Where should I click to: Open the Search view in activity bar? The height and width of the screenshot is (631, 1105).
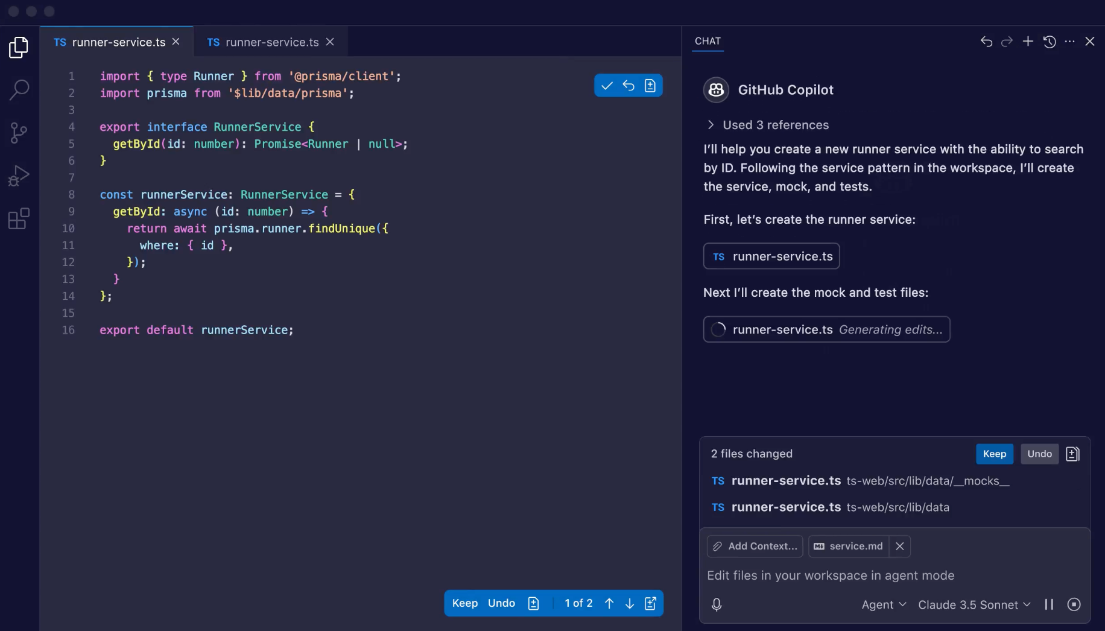pyautogui.click(x=19, y=90)
